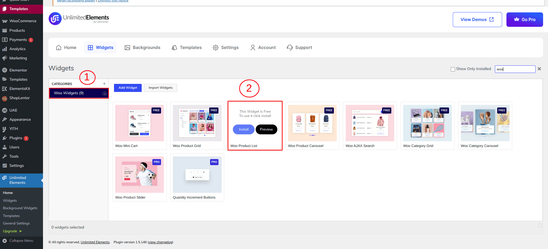
Task: Click the widget search input field
Action: pyautogui.click(x=515, y=69)
